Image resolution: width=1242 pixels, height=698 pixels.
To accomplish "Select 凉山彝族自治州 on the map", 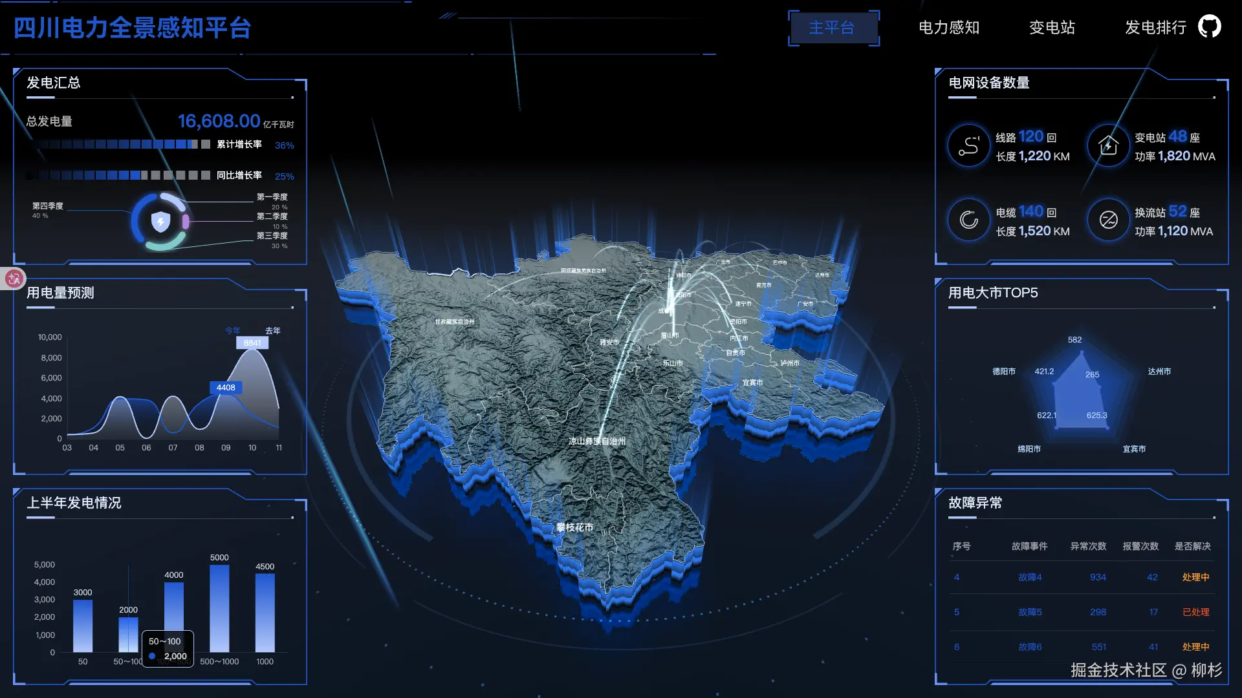I will click(596, 441).
